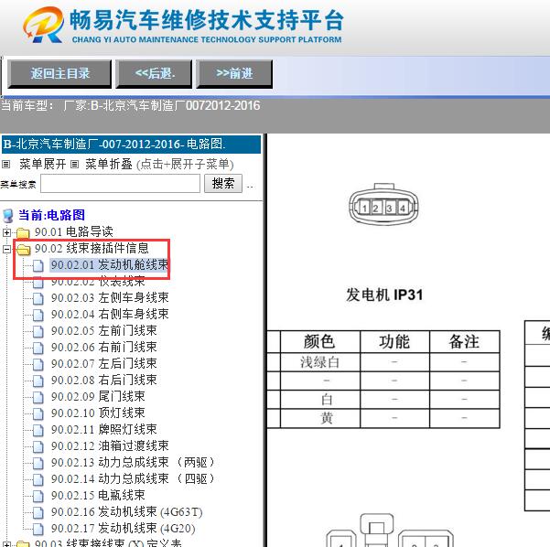
Task: Open 90.02.16 发动机线束 (4G63T)
Action: tap(126, 512)
